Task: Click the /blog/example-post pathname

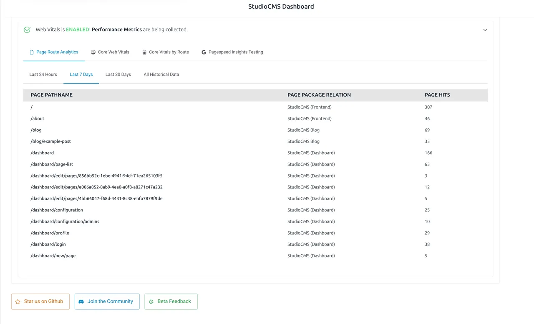Action: 51,141
